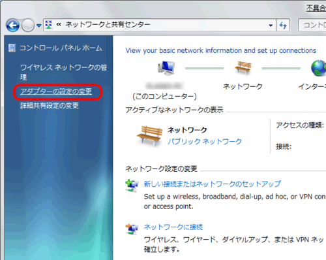Click the bench Network icon in network map
The height and width of the screenshot is (260, 326).
[x=243, y=68]
